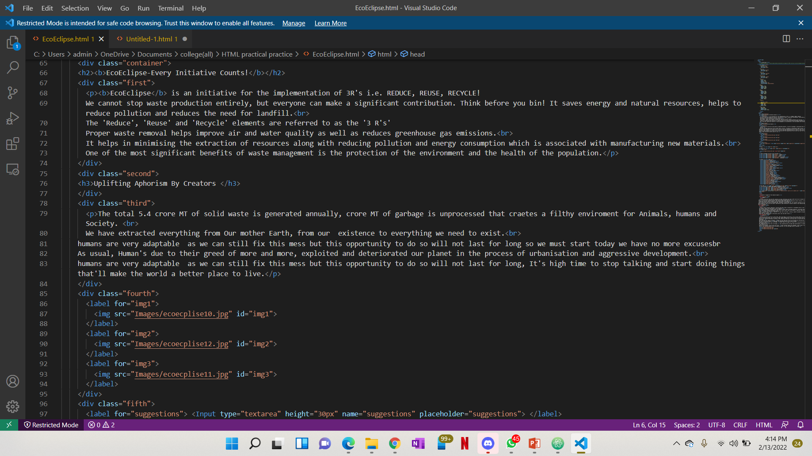Click the Learn More link
The height and width of the screenshot is (456, 812).
click(330, 23)
